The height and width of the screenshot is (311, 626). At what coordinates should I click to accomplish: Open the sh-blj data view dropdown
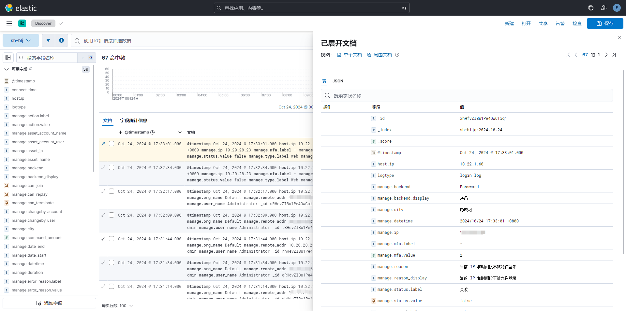(21, 40)
